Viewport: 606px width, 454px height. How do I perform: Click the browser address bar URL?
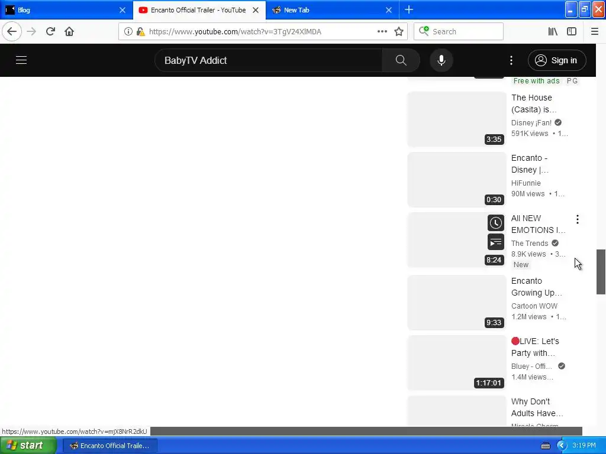pyautogui.click(x=235, y=32)
